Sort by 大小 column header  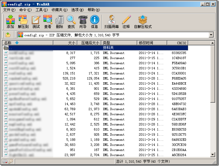(65, 43)
